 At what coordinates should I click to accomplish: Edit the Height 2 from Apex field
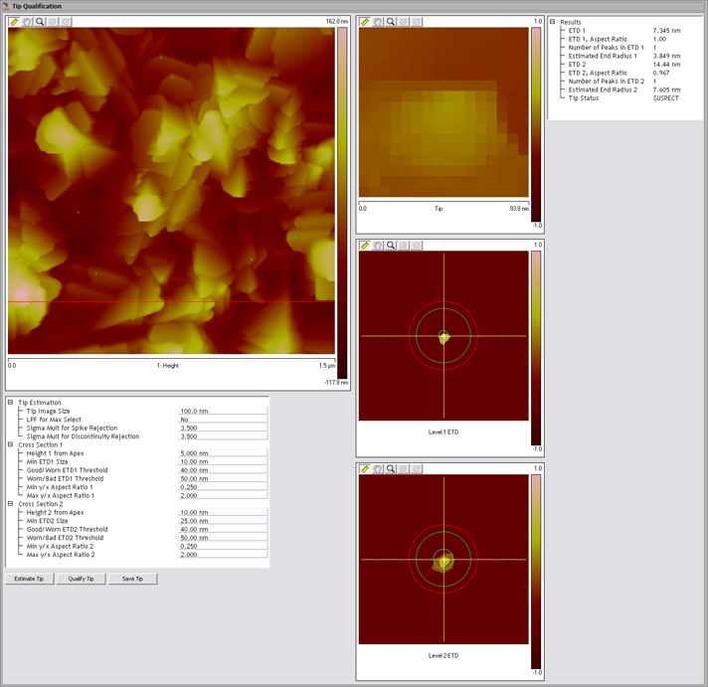[x=223, y=512]
